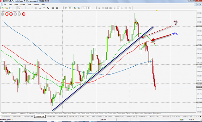Click the red-ringed 'D' circle indicator button

coord(24,14)
